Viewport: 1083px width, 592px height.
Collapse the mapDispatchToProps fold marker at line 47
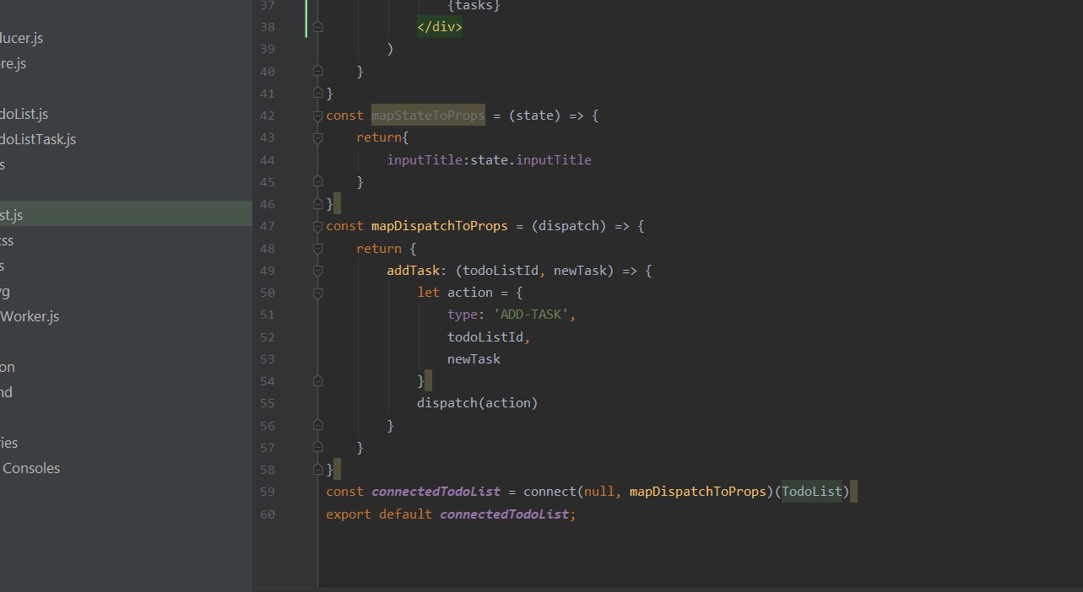[317, 226]
